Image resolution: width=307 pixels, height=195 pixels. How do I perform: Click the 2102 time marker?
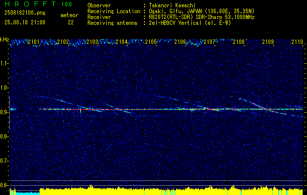point(63,41)
